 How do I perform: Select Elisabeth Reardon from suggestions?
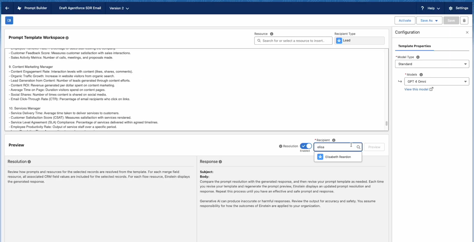[x=338, y=157]
